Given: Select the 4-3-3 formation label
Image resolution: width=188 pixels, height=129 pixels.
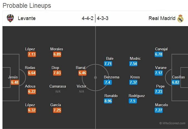Looking at the screenshot, I should pyautogui.click(x=103, y=18).
